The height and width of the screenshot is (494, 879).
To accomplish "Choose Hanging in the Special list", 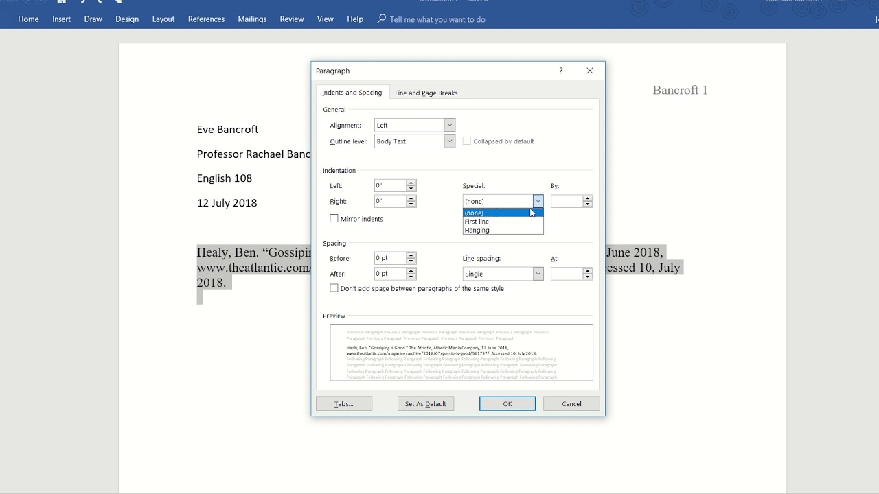I will 503,231.
